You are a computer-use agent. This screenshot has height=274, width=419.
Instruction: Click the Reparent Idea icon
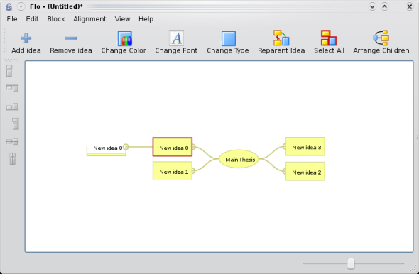[x=281, y=38]
